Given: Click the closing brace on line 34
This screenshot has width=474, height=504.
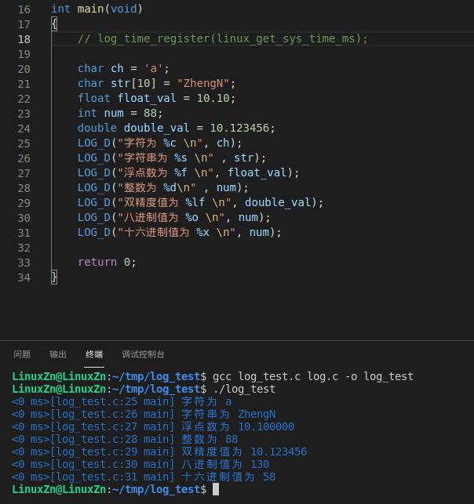Looking at the screenshot, I should point(54,277).
